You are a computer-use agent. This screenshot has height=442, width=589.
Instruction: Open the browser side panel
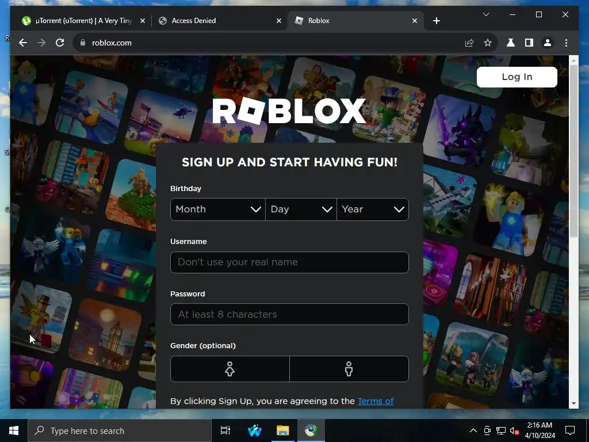[x=529, y=43]
